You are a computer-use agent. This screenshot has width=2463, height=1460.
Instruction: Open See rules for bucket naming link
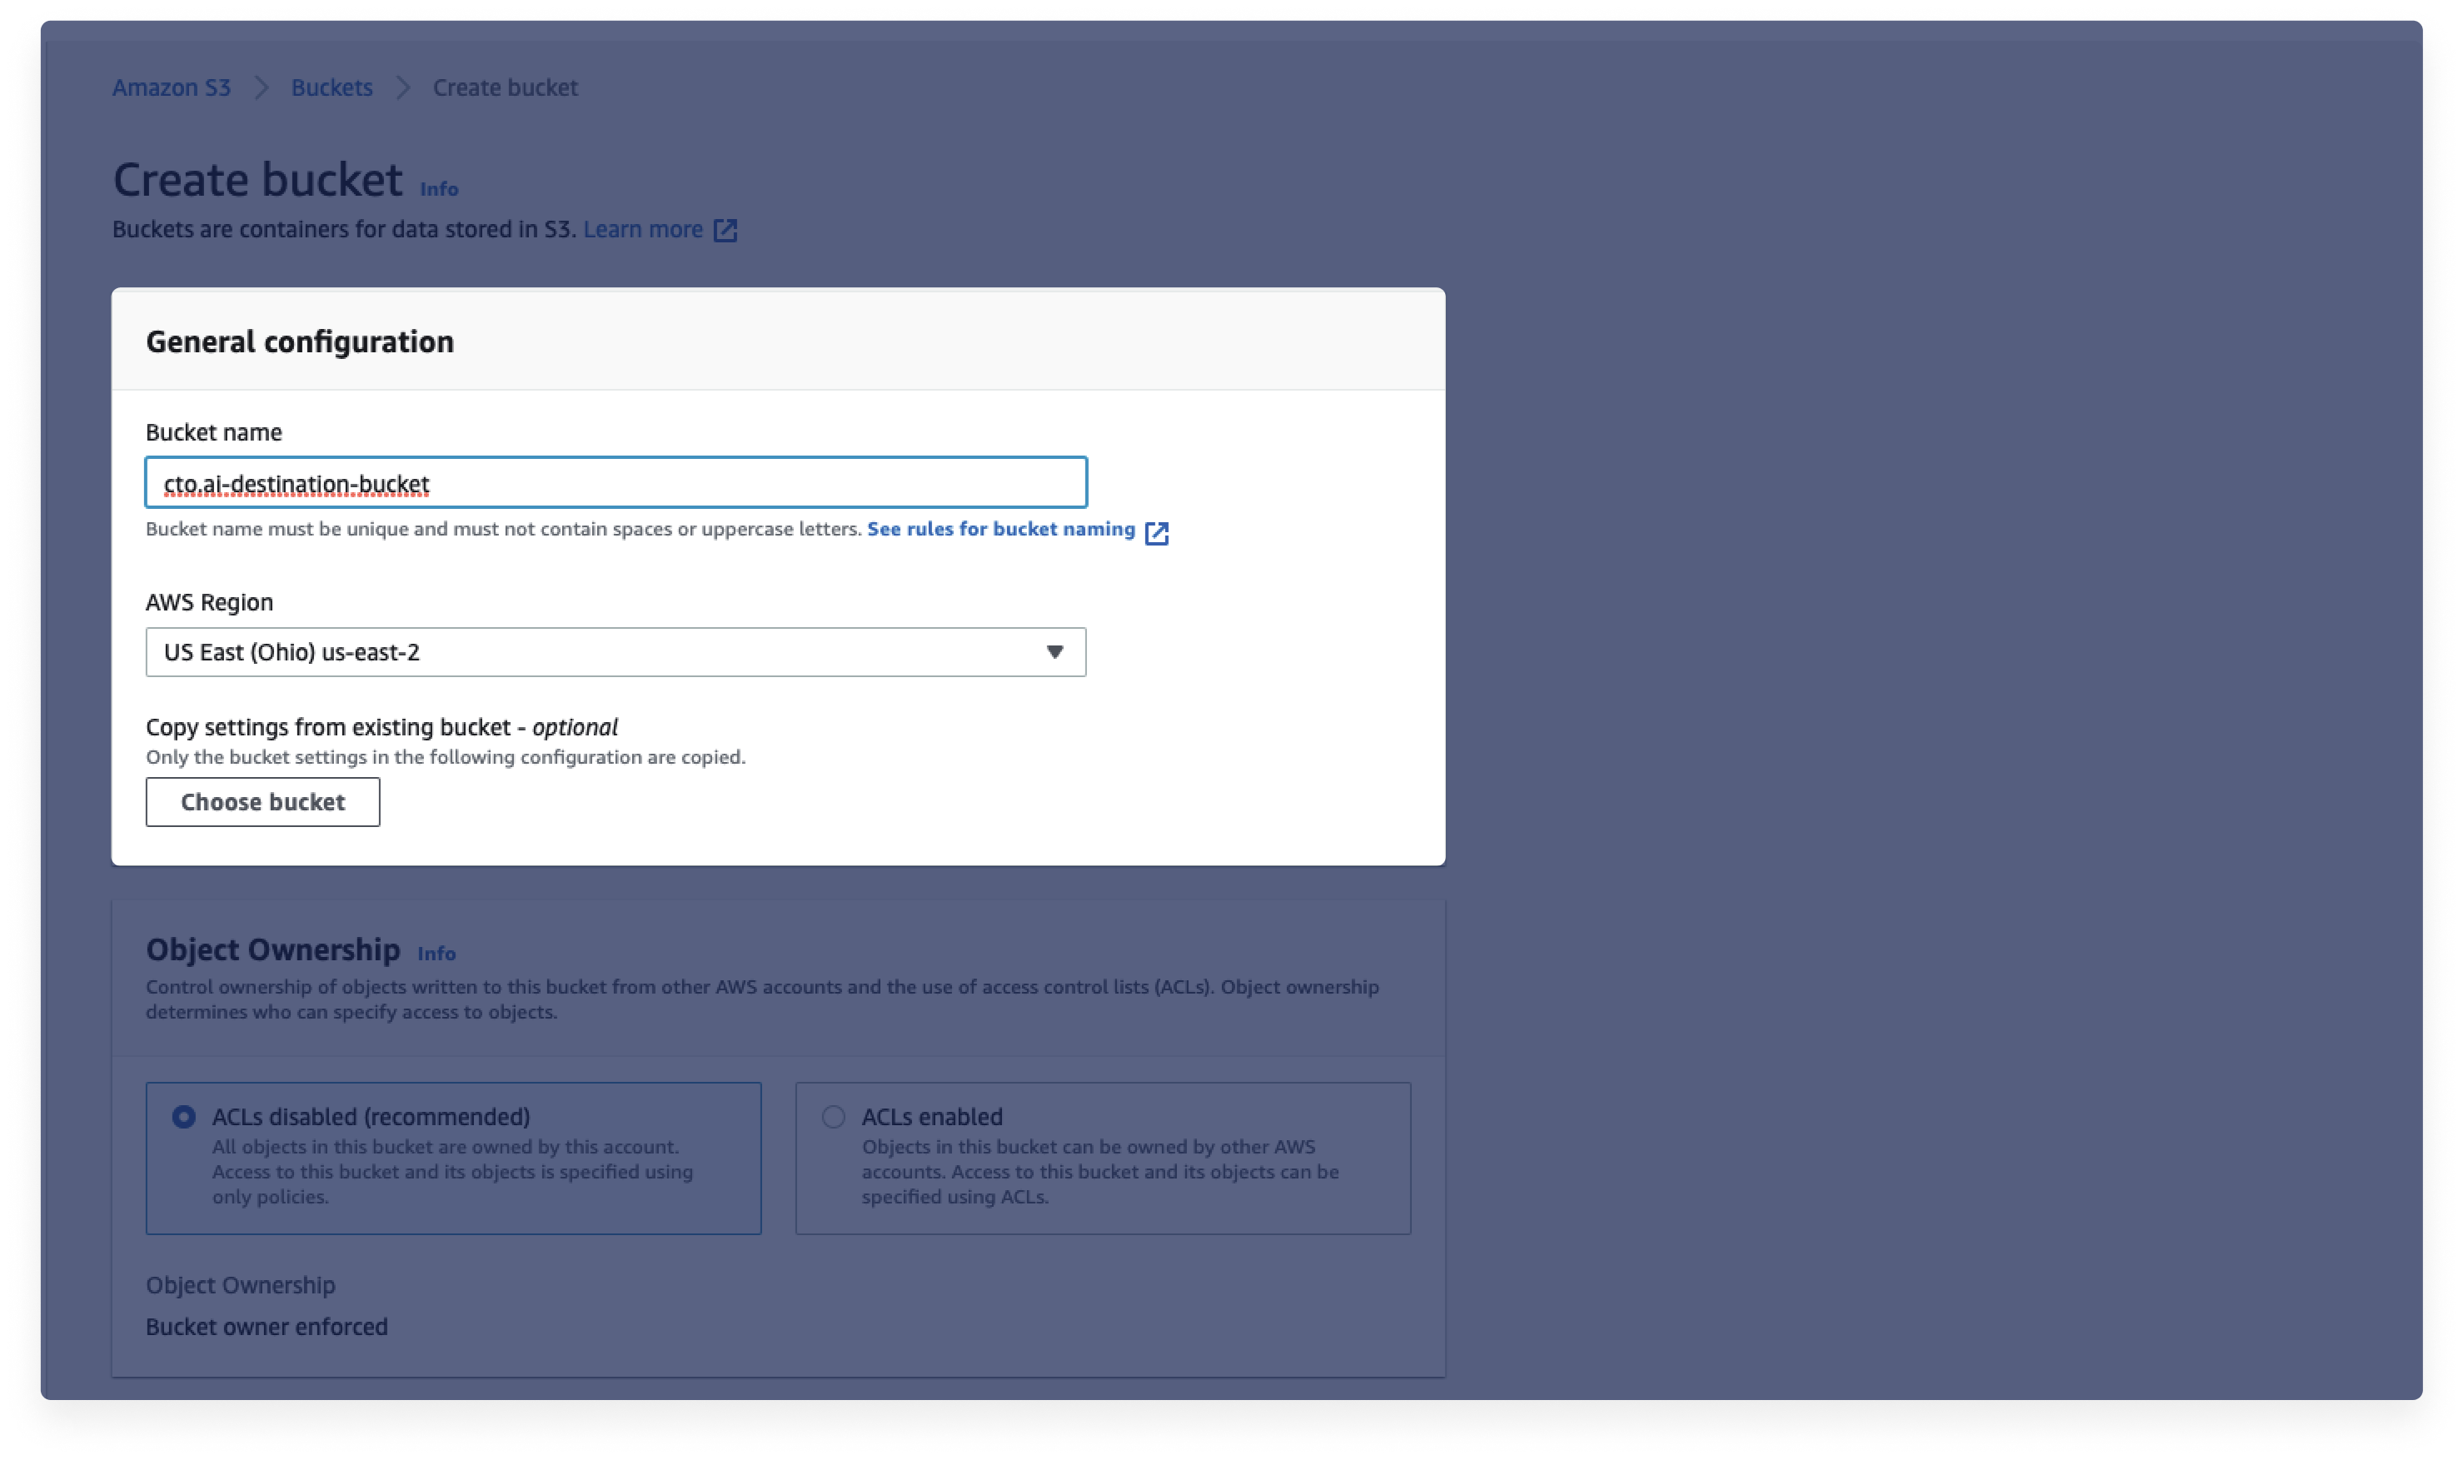click(1001, 530)
